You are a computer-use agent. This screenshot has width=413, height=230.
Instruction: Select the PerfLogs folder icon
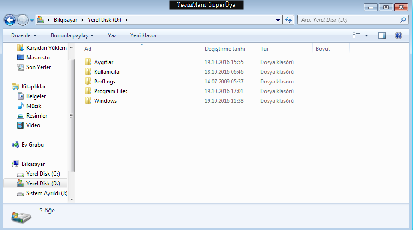point(88,81)
